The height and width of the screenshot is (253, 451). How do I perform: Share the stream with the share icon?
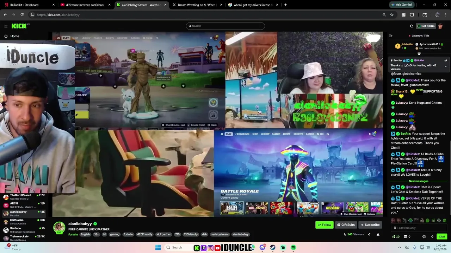(369, 234)
